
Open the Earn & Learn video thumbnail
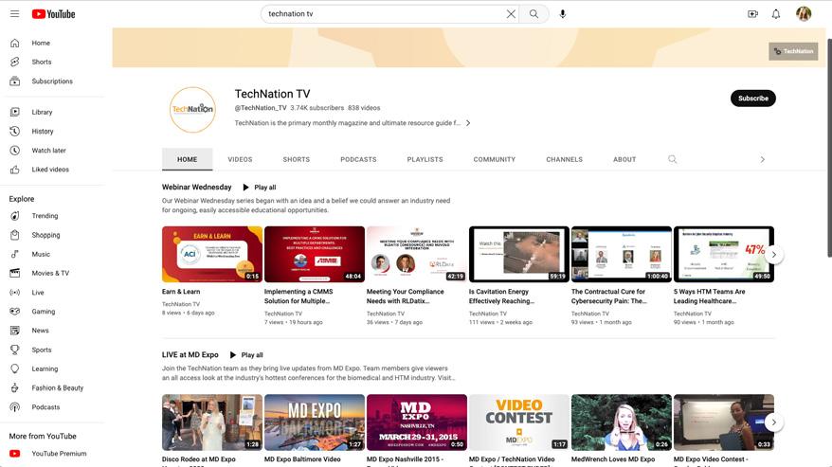point(211,254)
